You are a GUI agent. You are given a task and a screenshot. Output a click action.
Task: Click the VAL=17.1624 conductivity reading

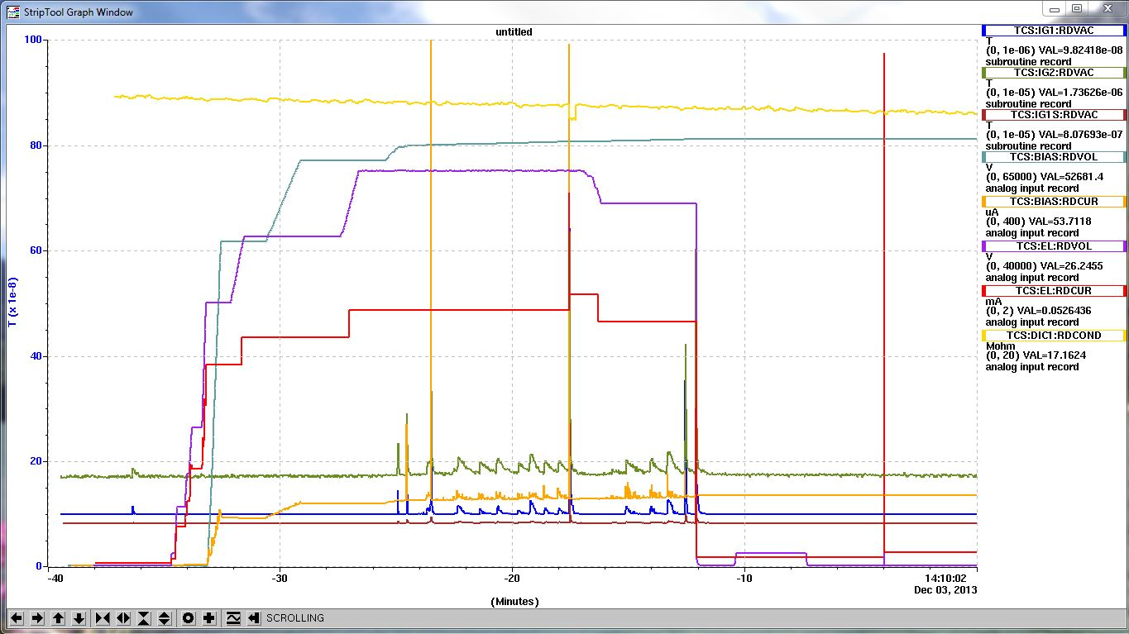pyautogui.click(x=1054, y=356)
